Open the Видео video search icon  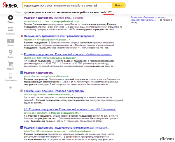10,41
